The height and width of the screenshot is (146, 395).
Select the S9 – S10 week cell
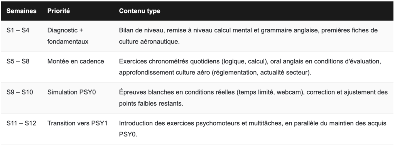tap(20, 92)
